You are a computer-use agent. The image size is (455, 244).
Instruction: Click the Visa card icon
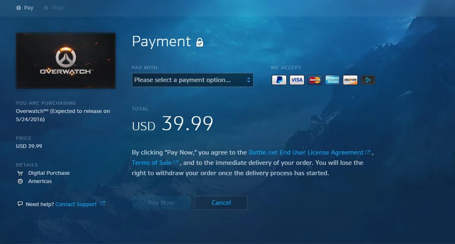pyautogui.click(x=297, y=80)
